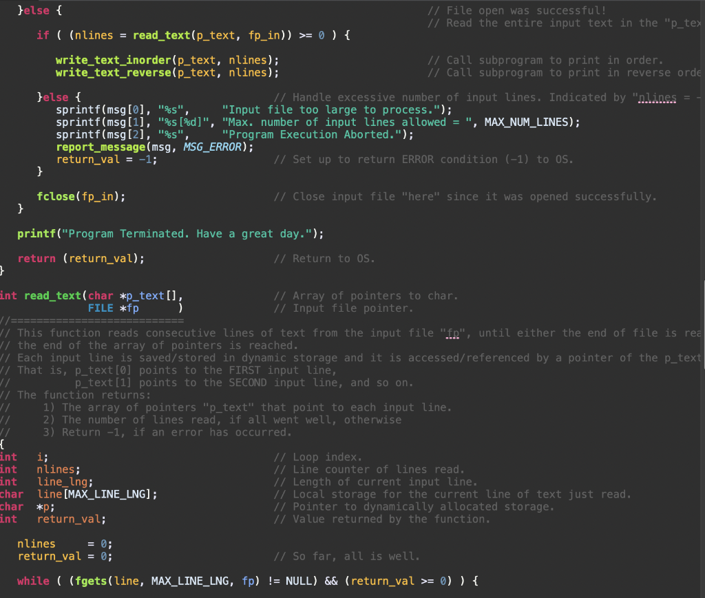The image size is (705, 598).
Task: Click the FILE *fp parameter
Action: pyautogui.click(x=114, y=308)
